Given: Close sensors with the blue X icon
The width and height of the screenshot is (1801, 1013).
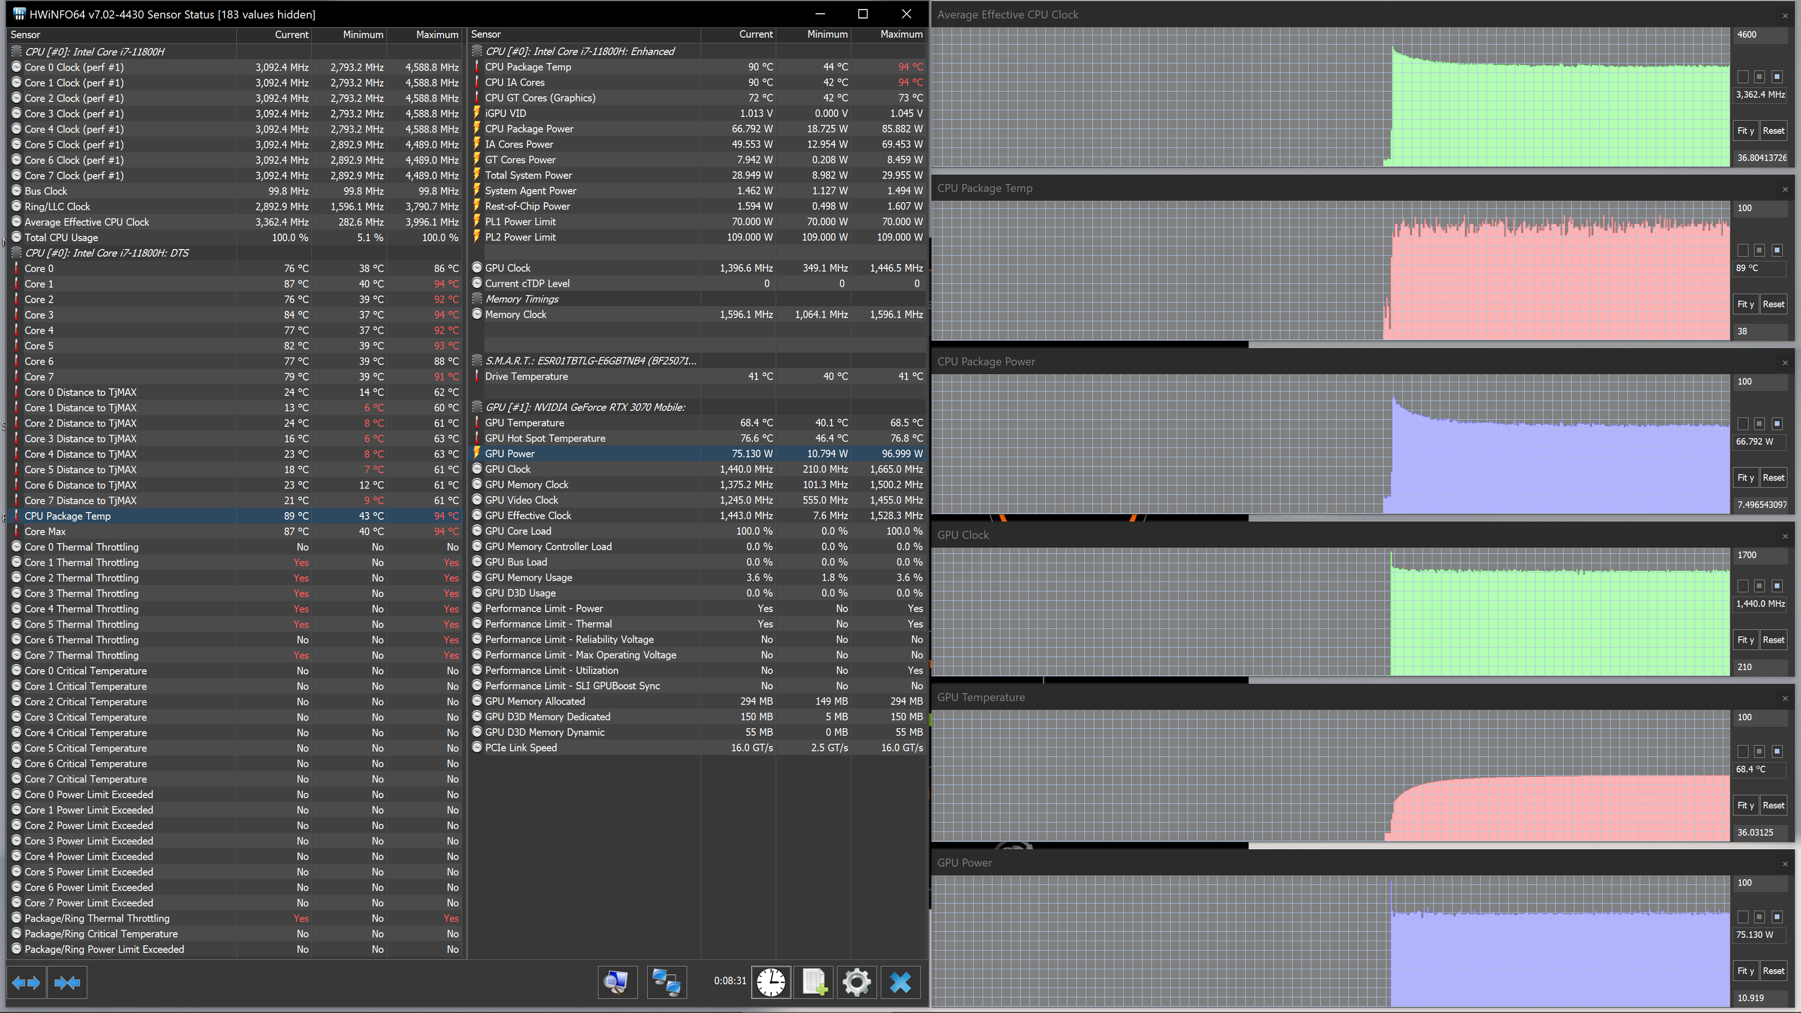Looking at the screenshot, I should (x=901, y=982).
